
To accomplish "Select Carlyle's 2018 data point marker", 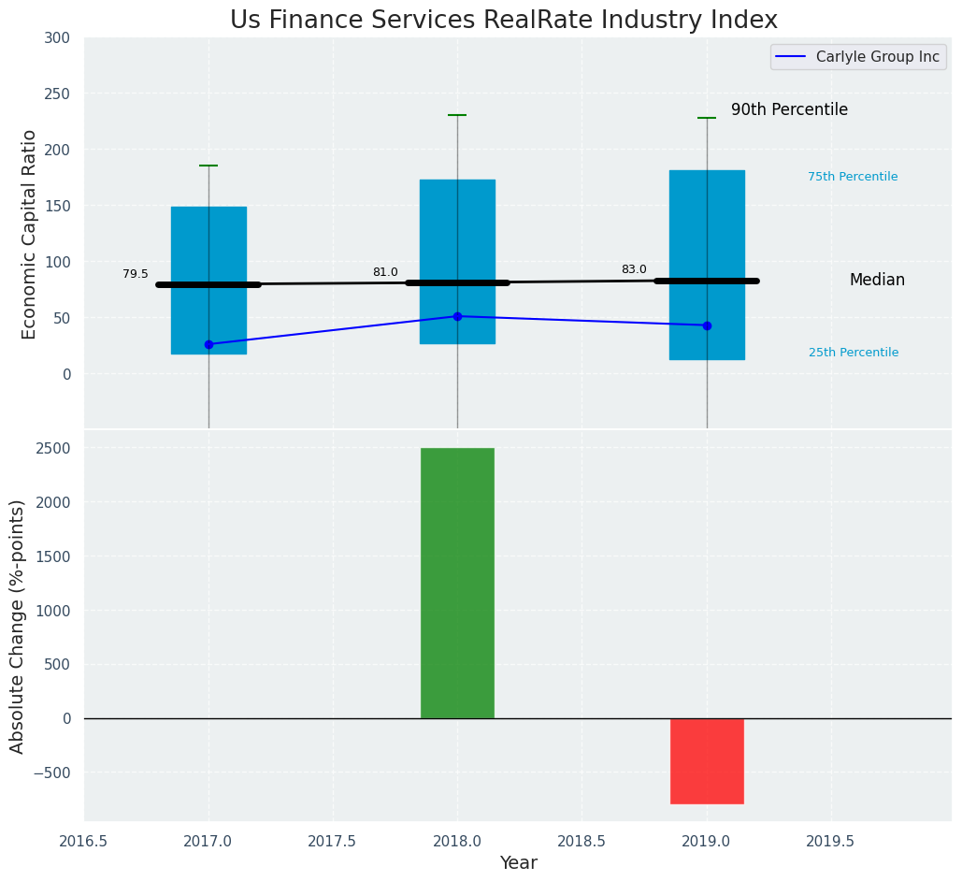I will pos(457,316).
